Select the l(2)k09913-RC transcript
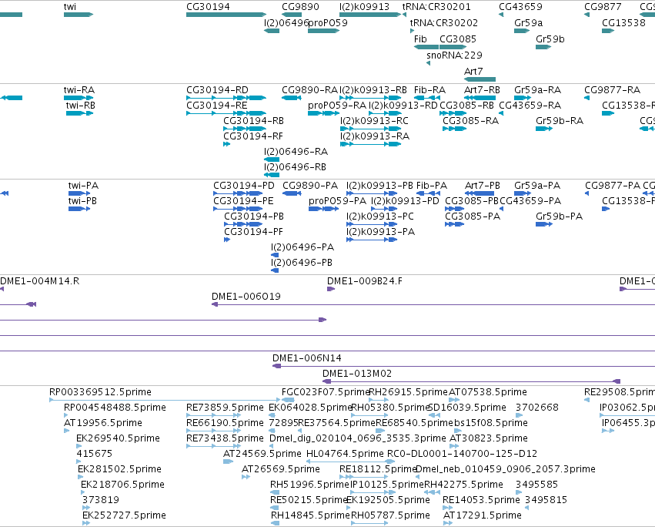Image resolution: width=655 pixels, height=527 pixels. pyautogui.click(x=370, y=129)
